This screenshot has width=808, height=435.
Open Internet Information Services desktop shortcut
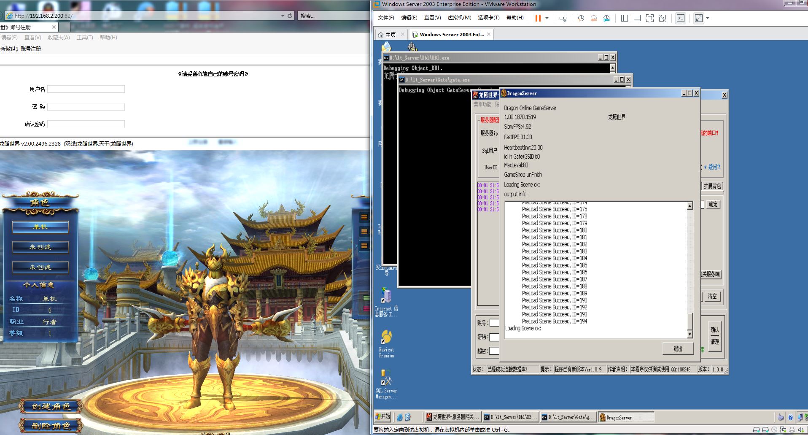tap(386, 302)
